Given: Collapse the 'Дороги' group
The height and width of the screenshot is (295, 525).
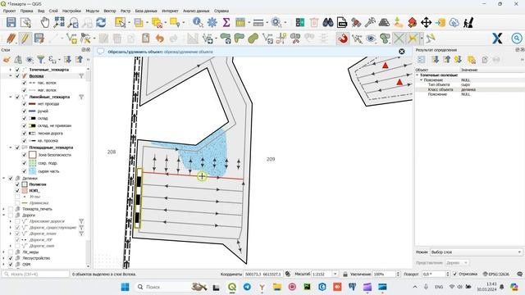Looking at the screenshot, I should point(4,215).
